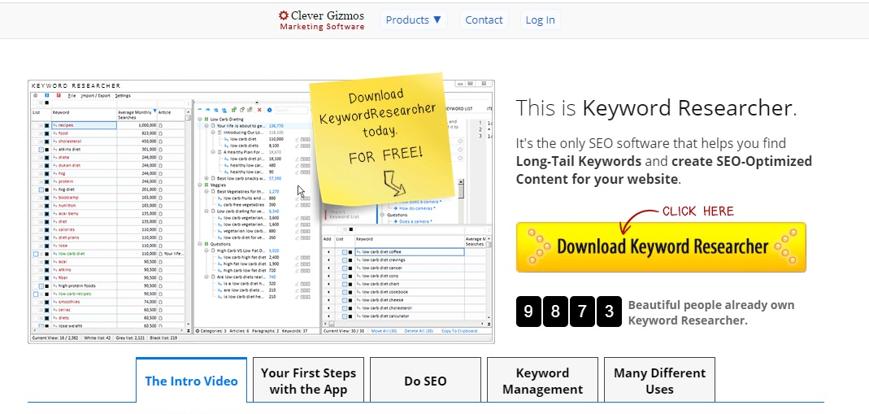Screen dimensions: 869x414
Task: Click the Add arrow for low carb diet coffee
Action: [328, 252]
